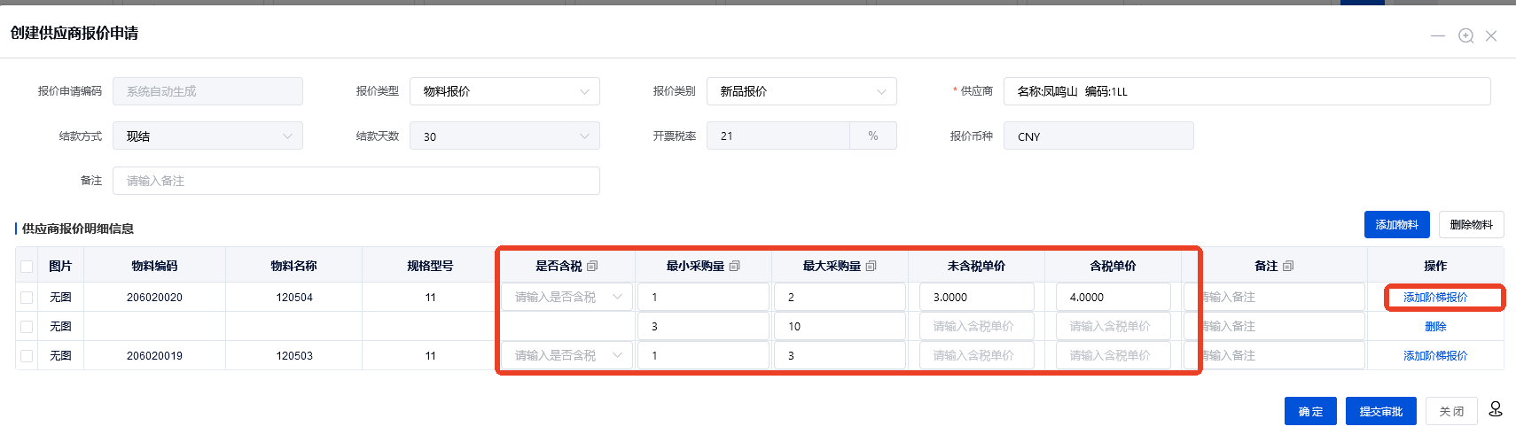Screen dimensions: 1516x442
Task: Click the 添加物料 button
Action: tap(1397, 224)
